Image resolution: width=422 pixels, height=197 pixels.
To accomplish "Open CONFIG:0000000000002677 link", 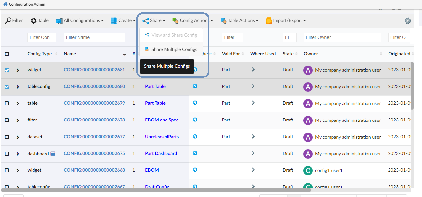I will [94, 137].
